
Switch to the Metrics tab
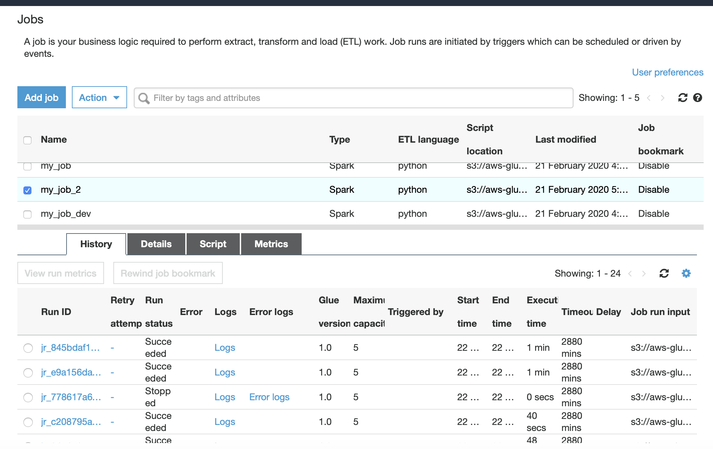click(271, 244)
